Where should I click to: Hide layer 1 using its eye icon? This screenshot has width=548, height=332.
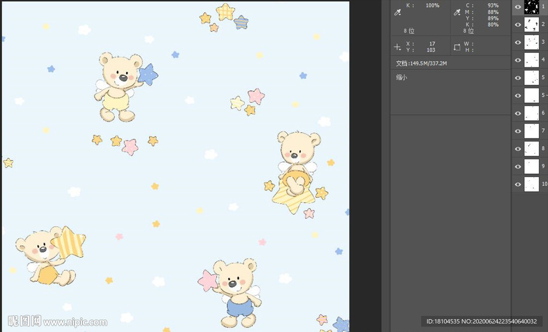click(518, 7)
